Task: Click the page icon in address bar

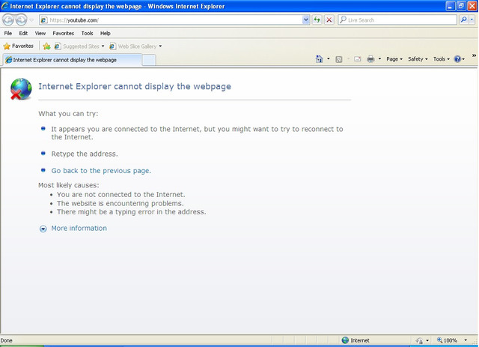Action: 44,20
